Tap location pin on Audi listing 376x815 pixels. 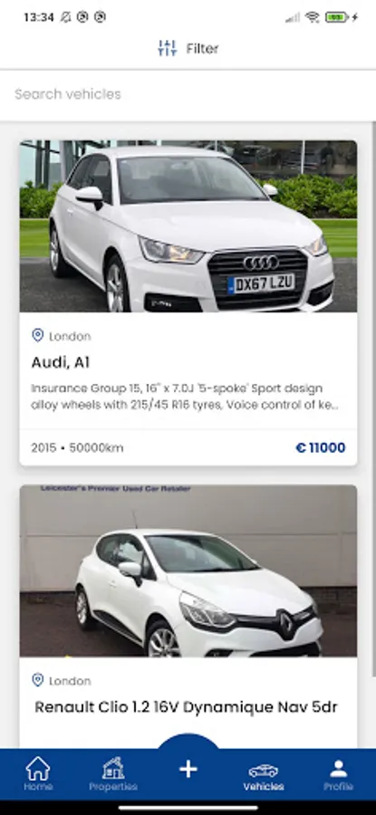point(37,335)
